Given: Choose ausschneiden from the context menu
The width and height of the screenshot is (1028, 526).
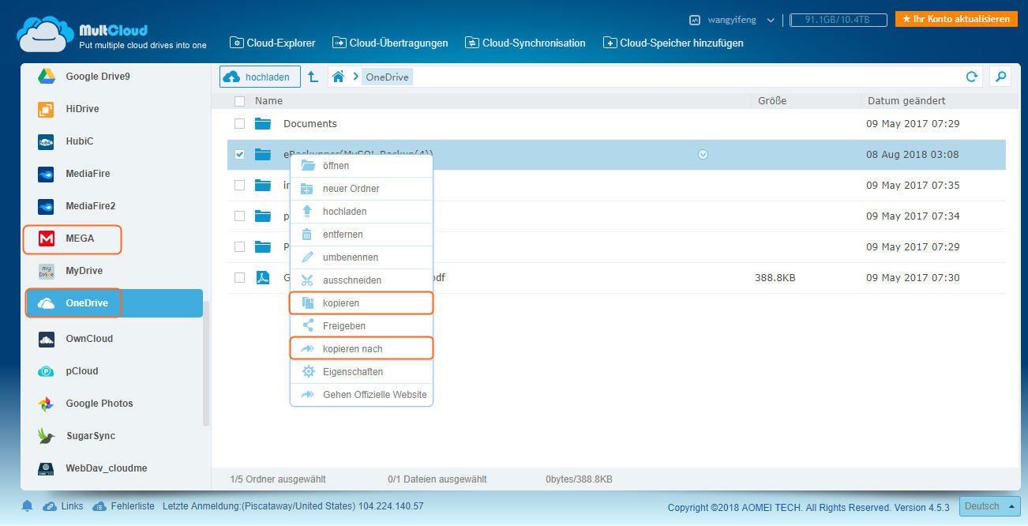Looking at the screenshot, I should (x=362, y=280).
